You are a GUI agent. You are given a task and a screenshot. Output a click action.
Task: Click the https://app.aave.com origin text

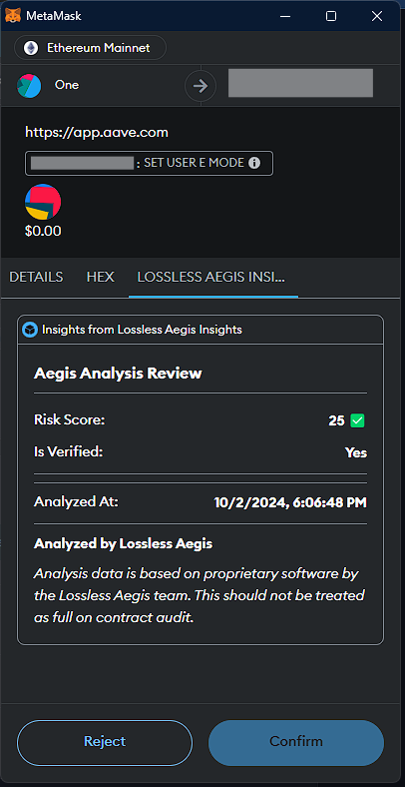[x=97, y=133]
